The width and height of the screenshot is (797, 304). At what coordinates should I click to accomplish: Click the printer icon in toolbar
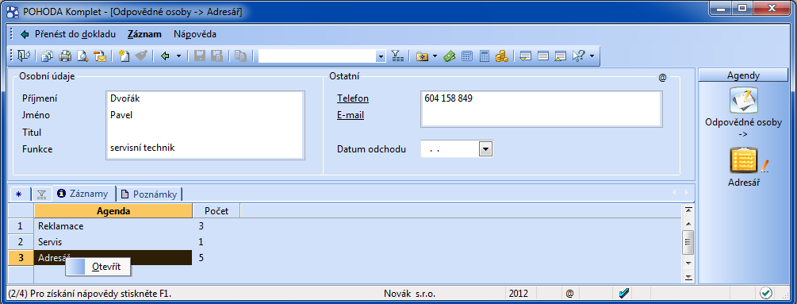[66, 56]
